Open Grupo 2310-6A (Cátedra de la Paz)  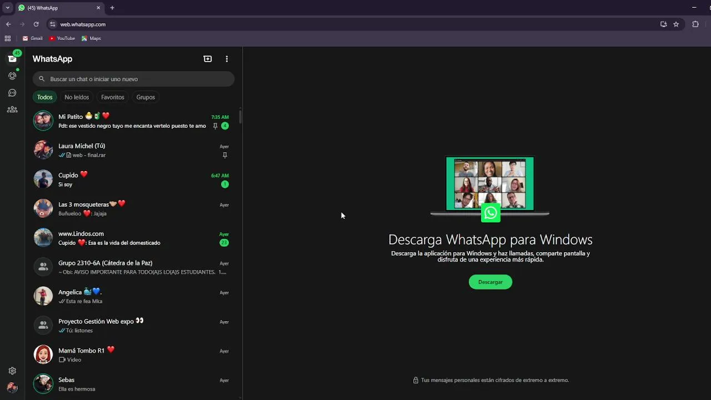click(x=132, y=267)
